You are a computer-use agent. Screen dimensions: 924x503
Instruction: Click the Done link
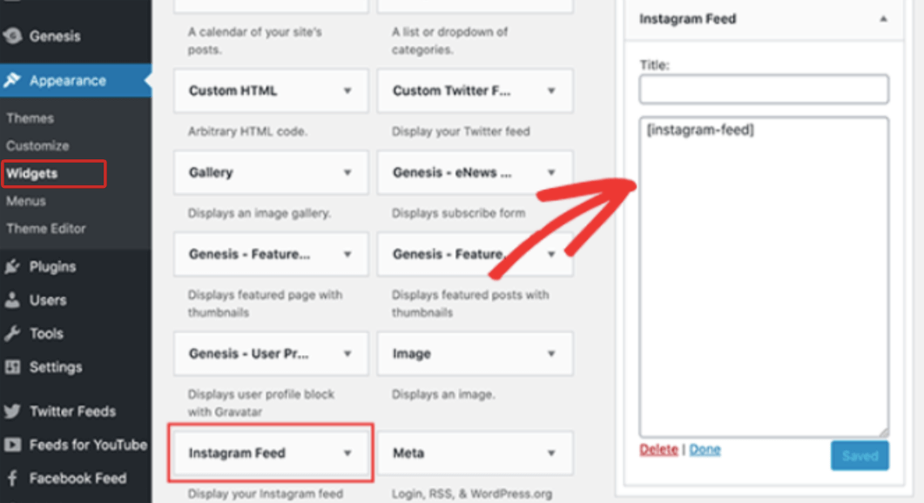(705, 449)
